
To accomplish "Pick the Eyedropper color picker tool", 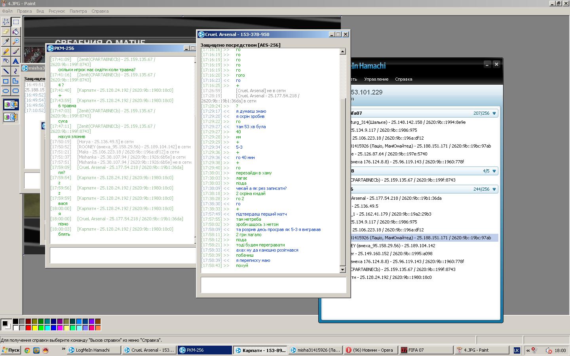I will pos(6,42).
